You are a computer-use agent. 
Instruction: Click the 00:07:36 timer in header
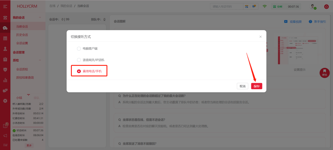coord(293,7)
